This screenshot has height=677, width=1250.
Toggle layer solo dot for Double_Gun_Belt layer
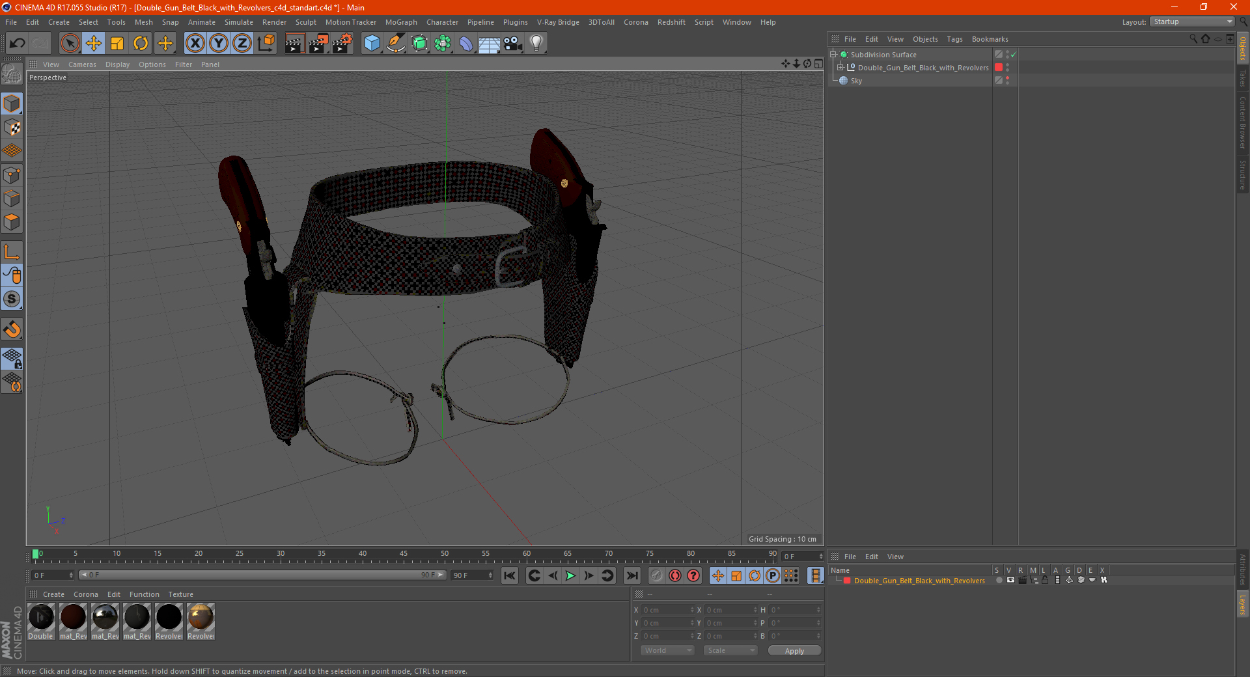click(999, 580)
